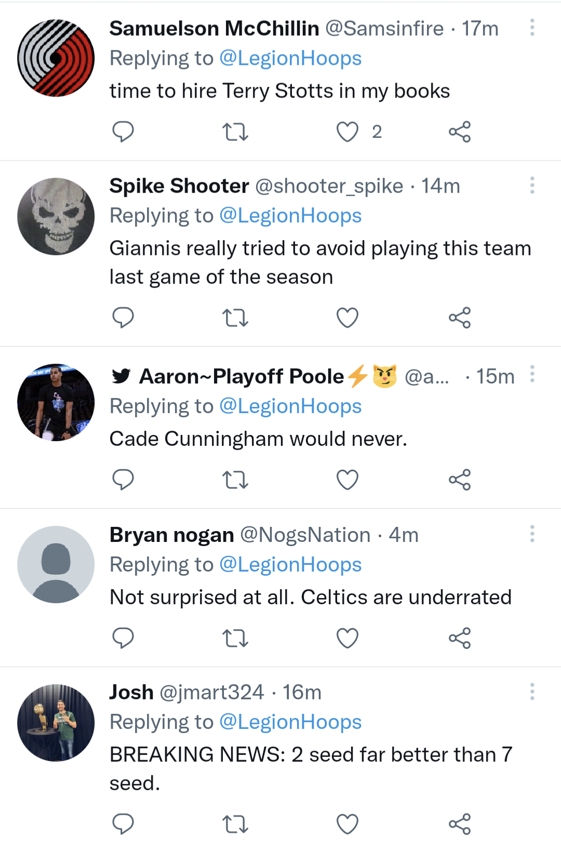Retweet the Terry Stotts tweet
Screen dimensions: 561x849
[235, 131]
